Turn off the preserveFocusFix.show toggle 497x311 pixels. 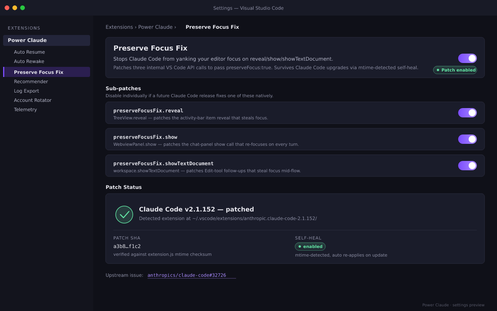coord(467,139)
